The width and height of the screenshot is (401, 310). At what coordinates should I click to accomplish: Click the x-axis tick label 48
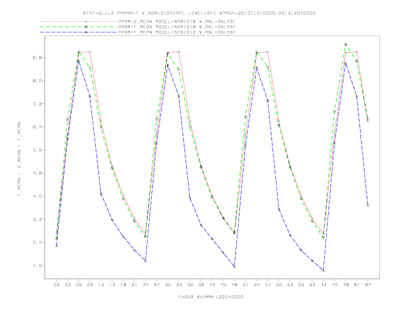(x=234, y=285)
